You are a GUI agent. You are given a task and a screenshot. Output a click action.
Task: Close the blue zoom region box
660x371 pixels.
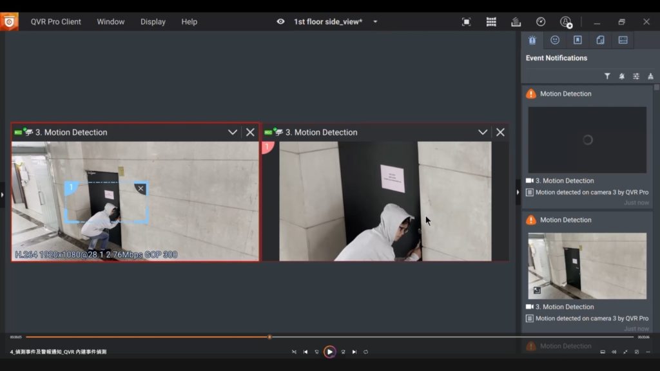141,189
